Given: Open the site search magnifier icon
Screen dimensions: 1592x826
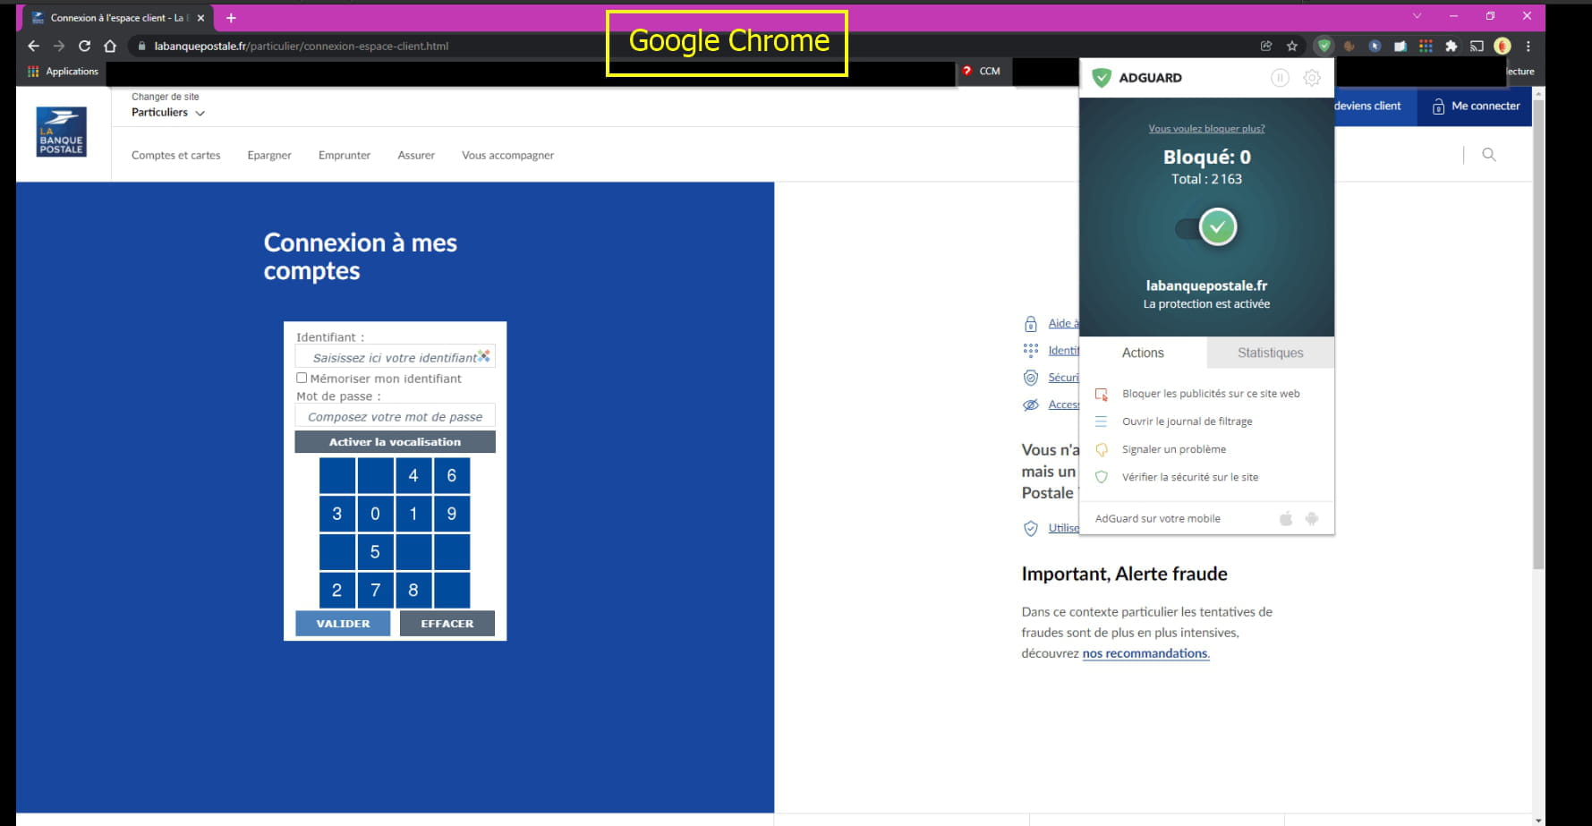Looking at the screenshot, I should point(1489,155).
